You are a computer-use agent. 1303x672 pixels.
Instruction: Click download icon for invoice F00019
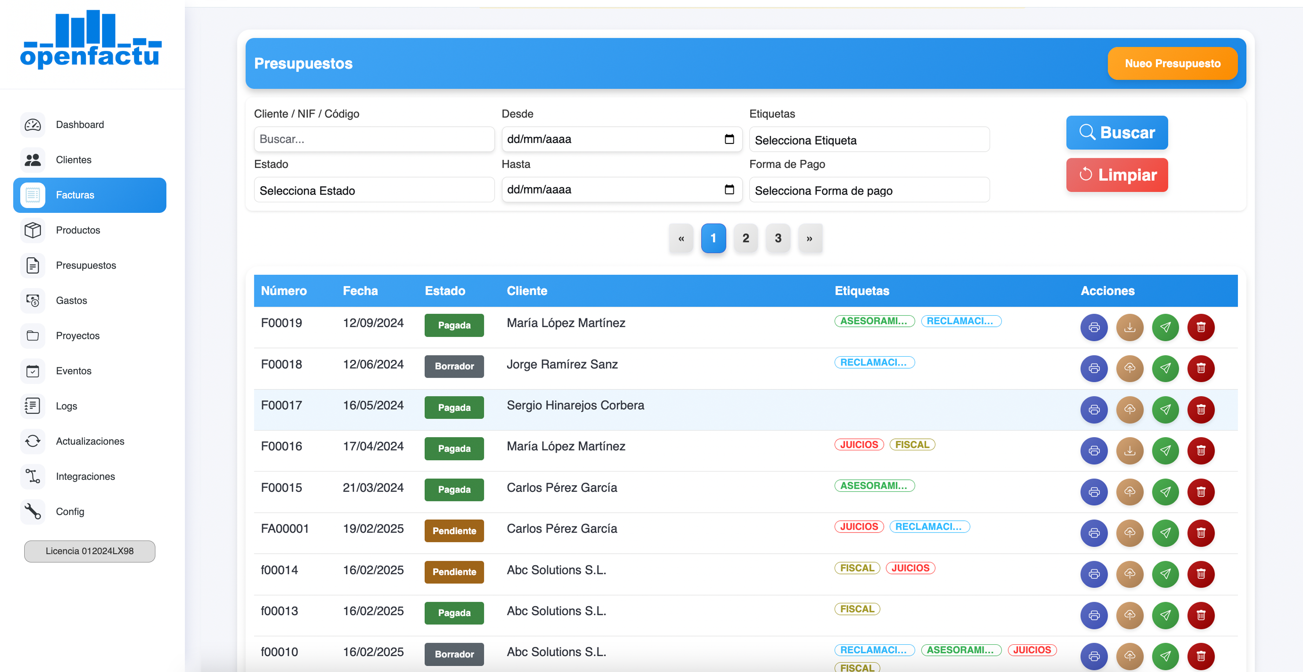coord(1130,327)
